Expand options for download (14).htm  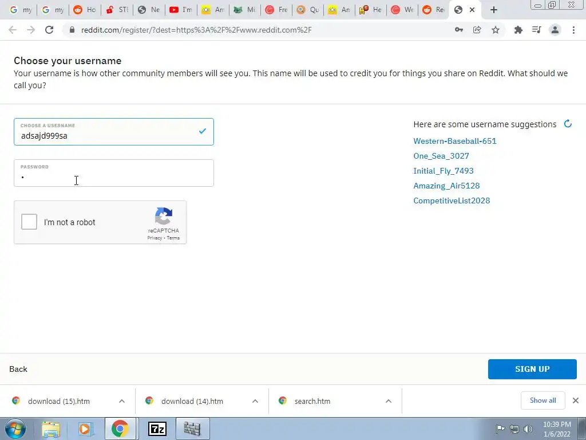(255, 401)
